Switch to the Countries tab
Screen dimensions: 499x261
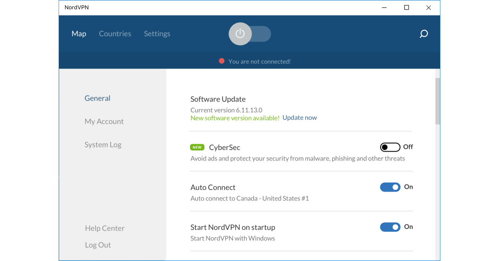(115, 34)
